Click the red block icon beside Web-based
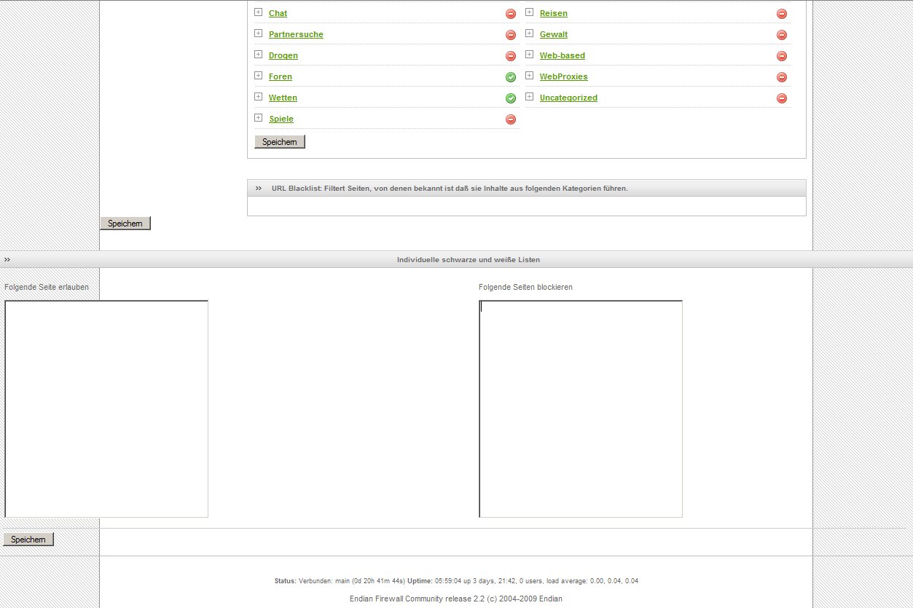This screenshot has width=913, height=608. tap(782, 56)
